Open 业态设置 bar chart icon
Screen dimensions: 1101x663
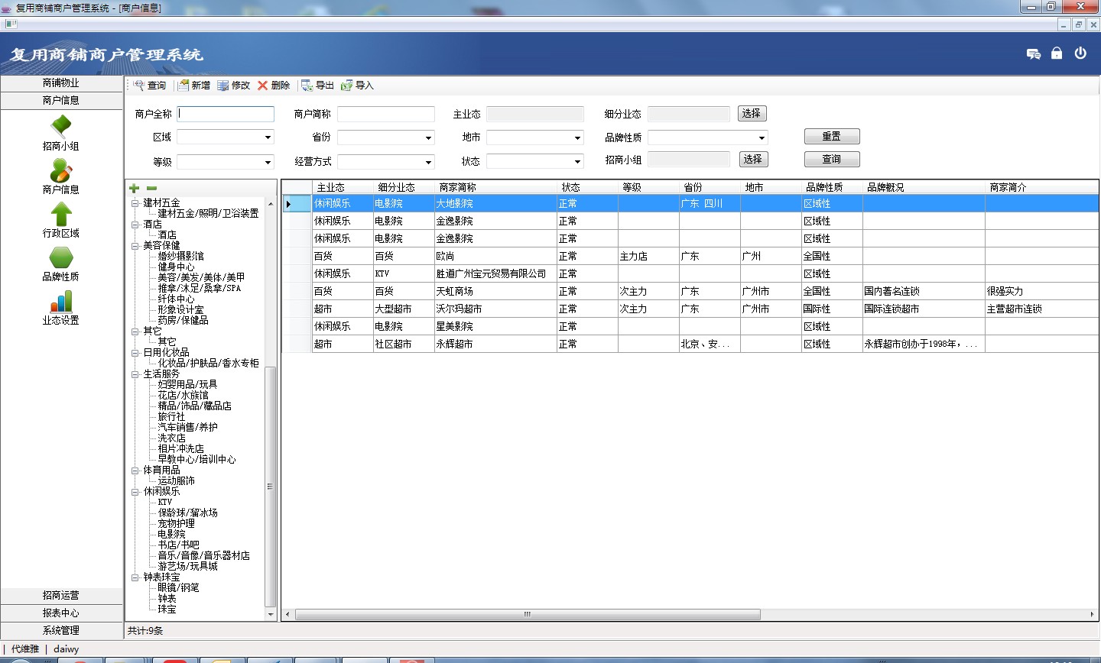pyautogui.click(x=61, y=301)
